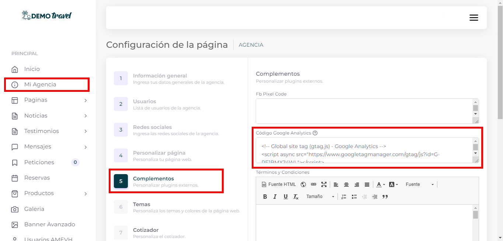Underline the selected text
This screenshot has height=241, width=503.
point(286,197)
